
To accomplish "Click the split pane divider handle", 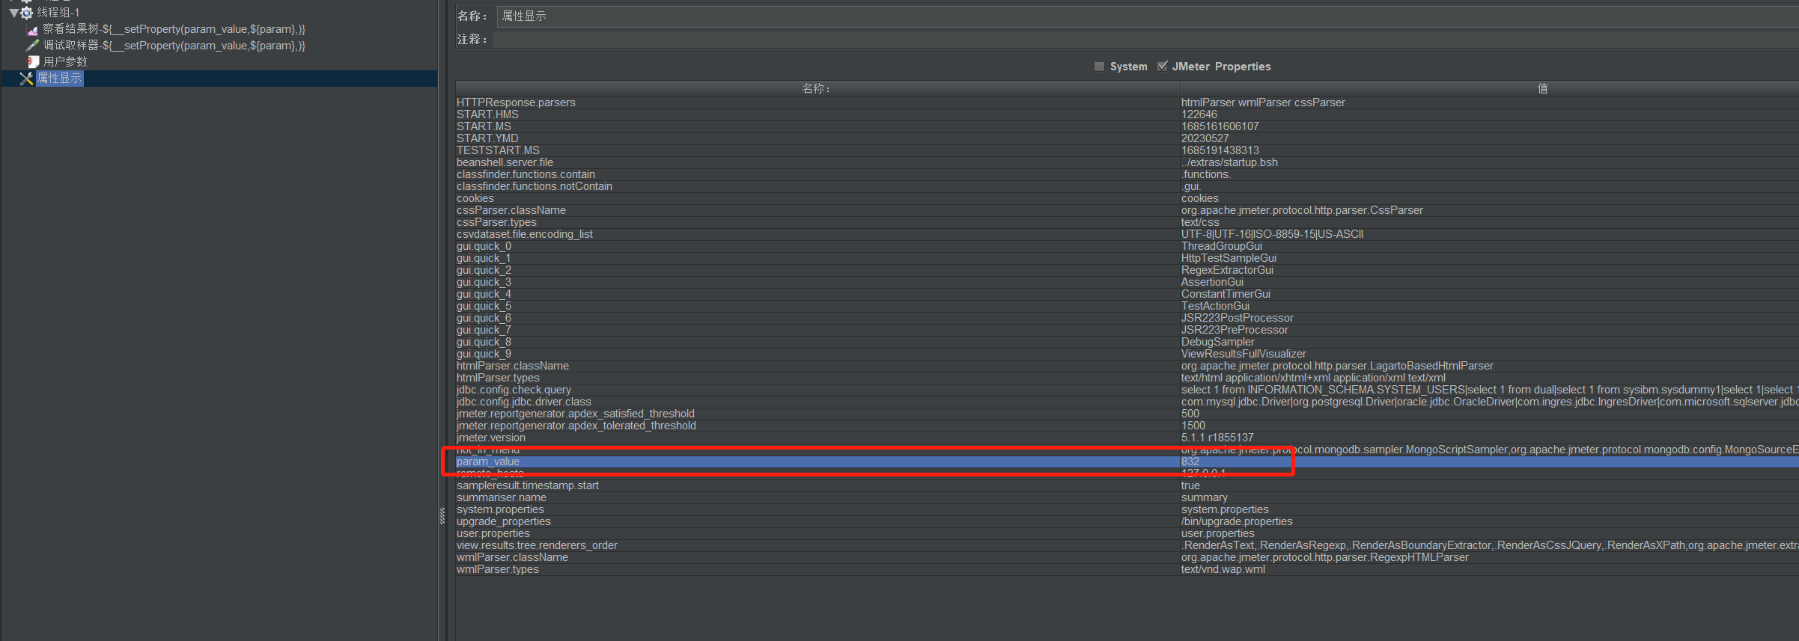I will tap(442, 515).
